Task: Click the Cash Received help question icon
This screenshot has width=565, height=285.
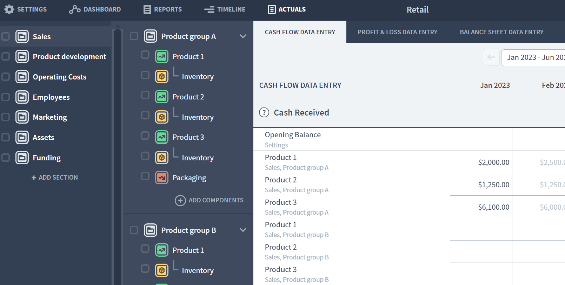Action: (264, 112)
